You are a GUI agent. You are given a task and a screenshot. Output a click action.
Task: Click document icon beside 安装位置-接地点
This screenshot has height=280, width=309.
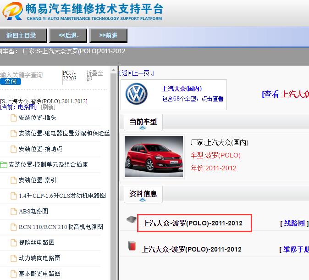tap(14, 149)
